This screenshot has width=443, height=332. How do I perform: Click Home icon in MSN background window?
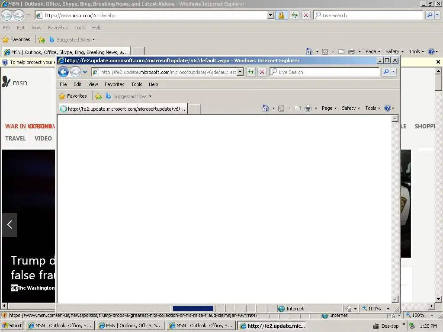pyautogui.click(x=309, y=51)
